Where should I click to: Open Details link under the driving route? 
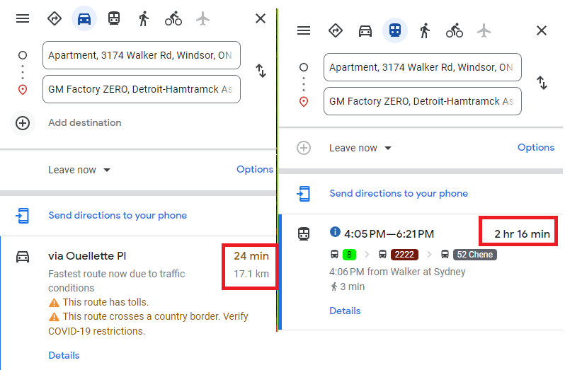pyautogui.click(x=64, y=355)
